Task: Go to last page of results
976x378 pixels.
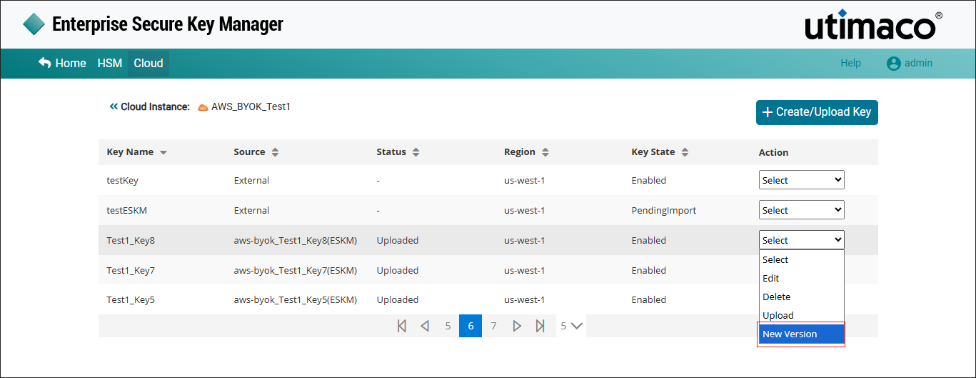Action: coord(540,326)
